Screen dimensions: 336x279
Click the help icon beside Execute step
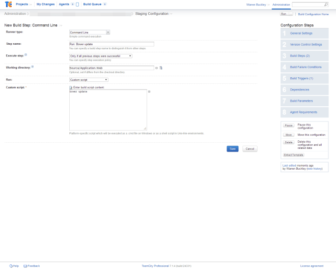[26, 54]
